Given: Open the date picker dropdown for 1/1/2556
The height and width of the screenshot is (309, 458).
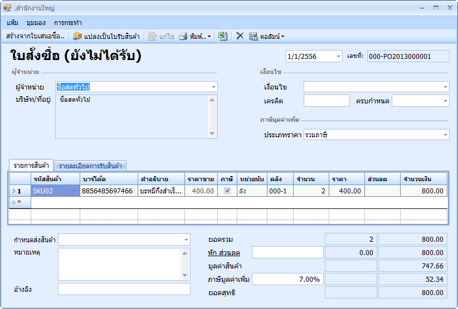Looking at the screenshot, I should pos(338,56).
